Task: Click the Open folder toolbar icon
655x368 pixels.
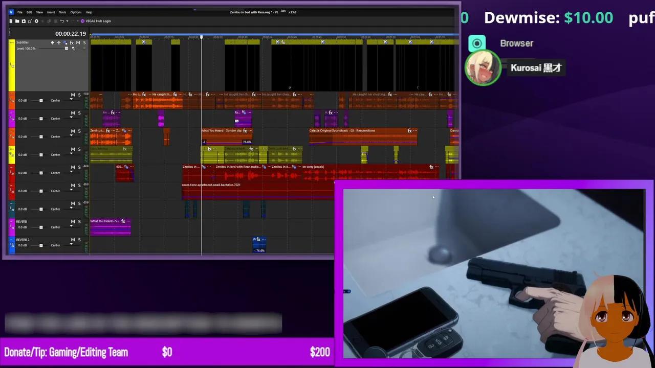Action: click(x=17, y=21)
